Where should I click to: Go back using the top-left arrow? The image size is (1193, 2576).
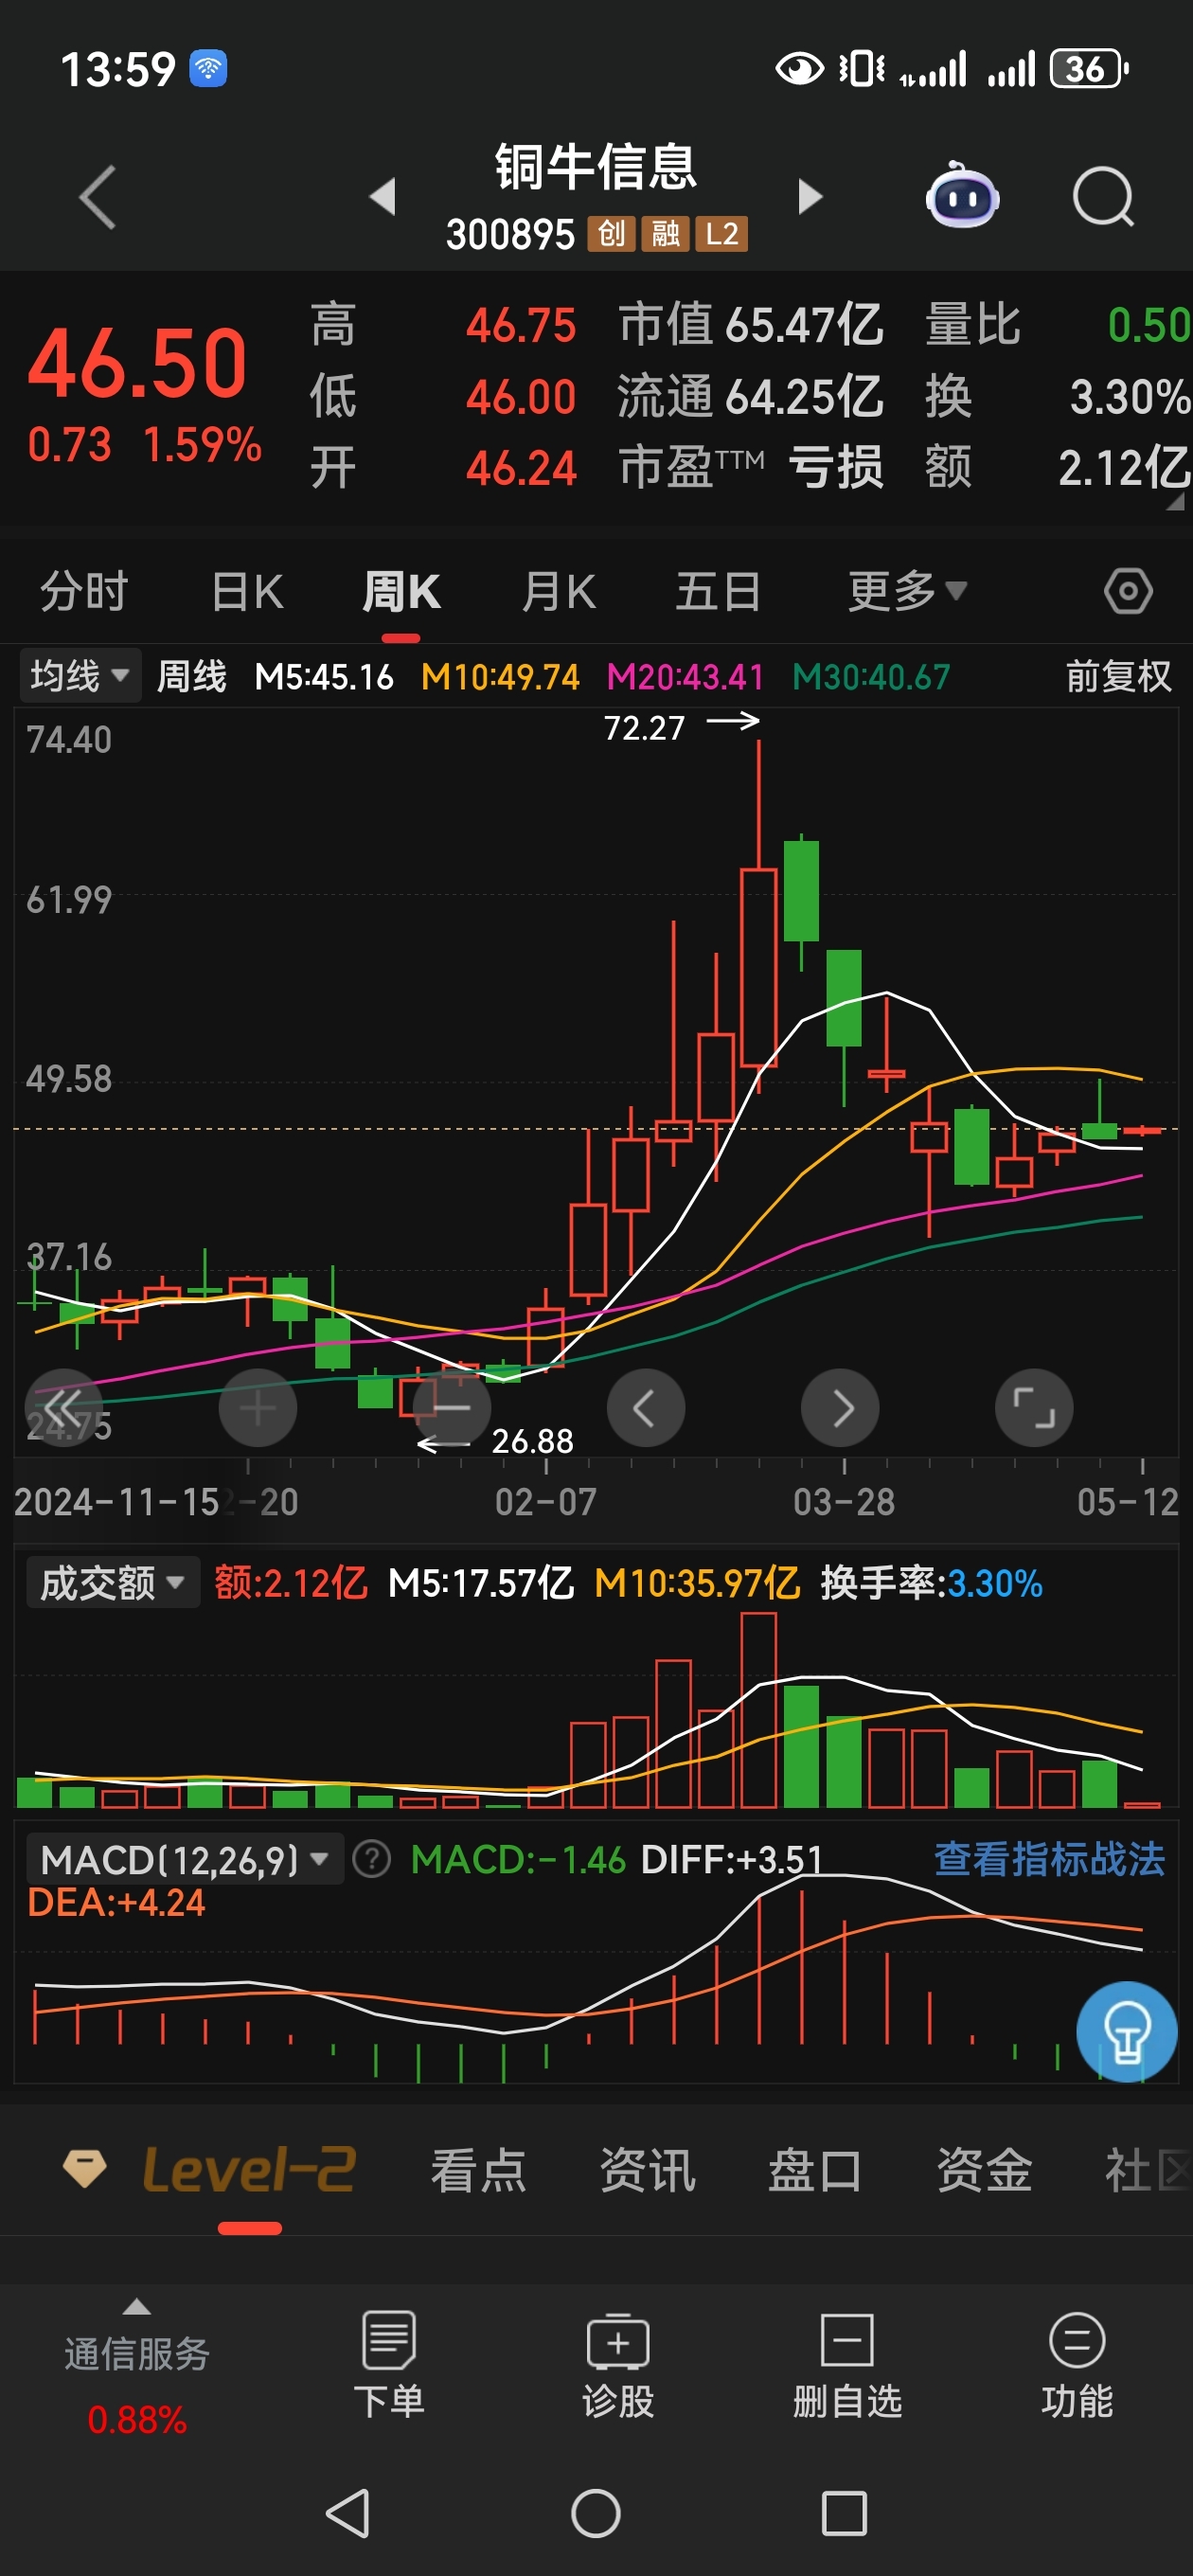coord(98,197)
